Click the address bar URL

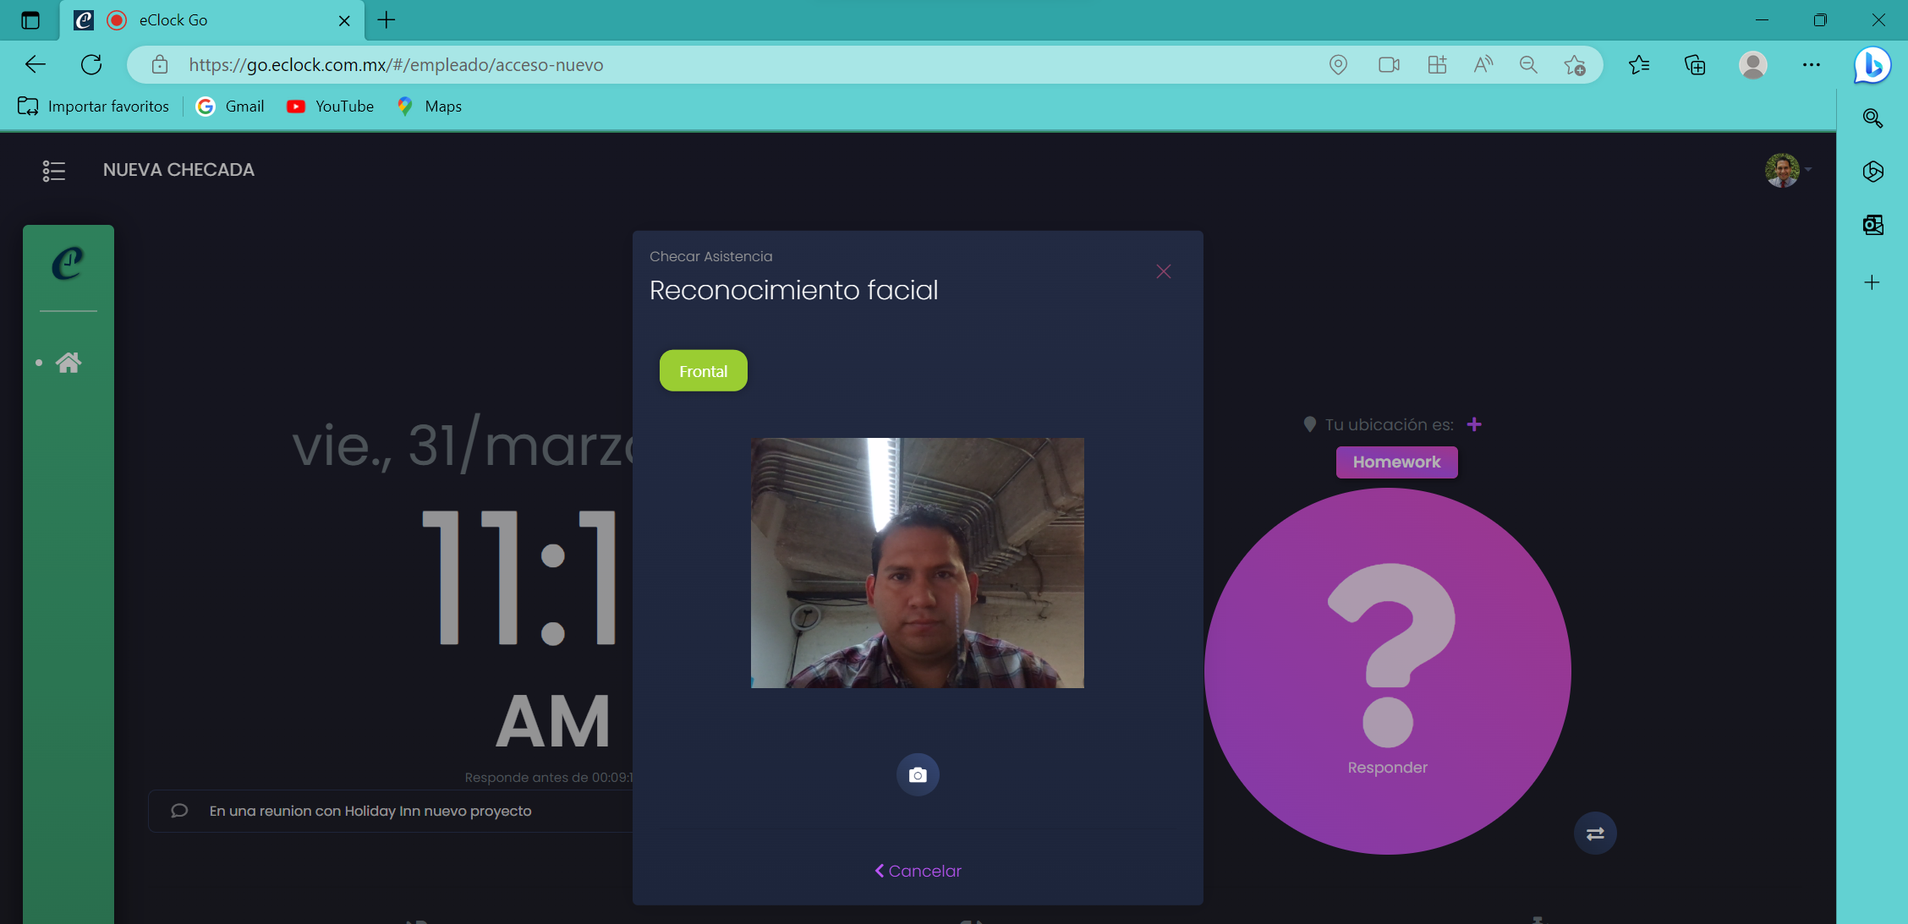[396, 65]
